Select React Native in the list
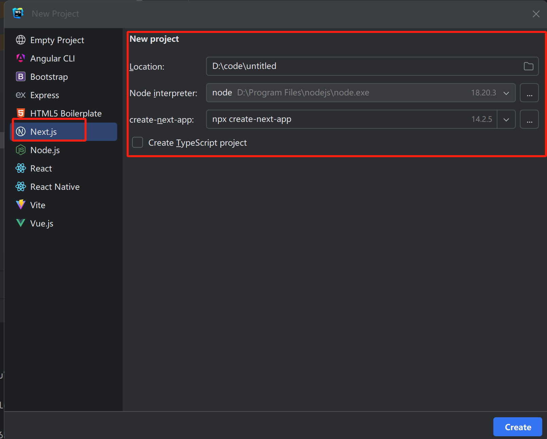The image size is (547, 439). (63, 187)
